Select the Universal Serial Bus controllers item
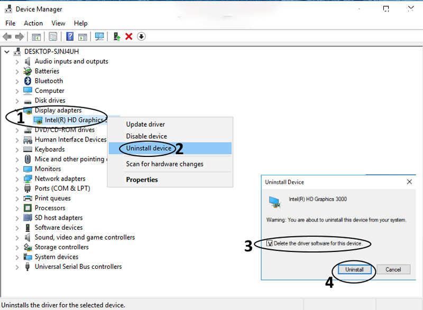This screenshot has width=423, height=310. coord(78,267)
